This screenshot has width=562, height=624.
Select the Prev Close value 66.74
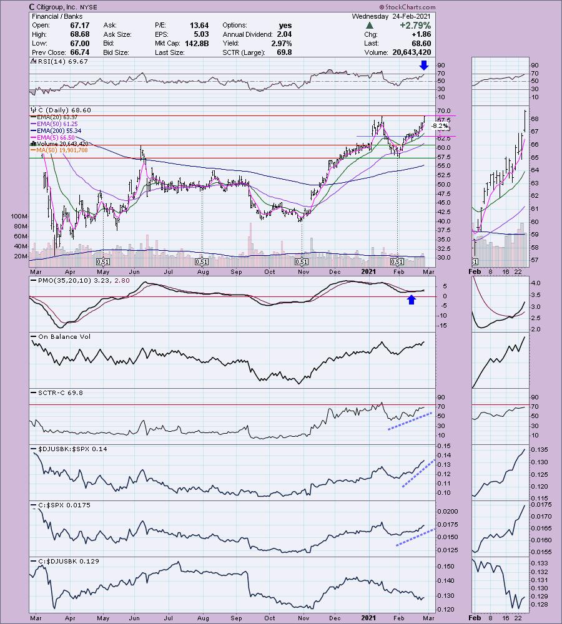80,52
